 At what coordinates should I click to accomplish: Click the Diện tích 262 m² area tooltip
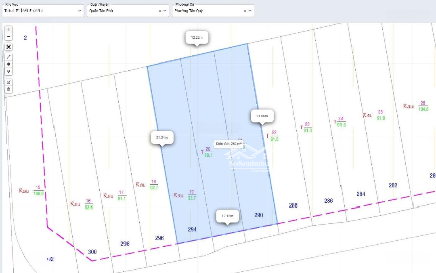[228, 144]
